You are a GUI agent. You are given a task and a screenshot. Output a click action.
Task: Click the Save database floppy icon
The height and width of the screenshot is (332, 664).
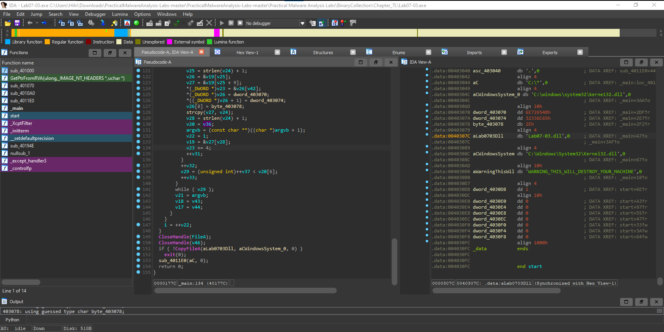[x=17, y=23]
